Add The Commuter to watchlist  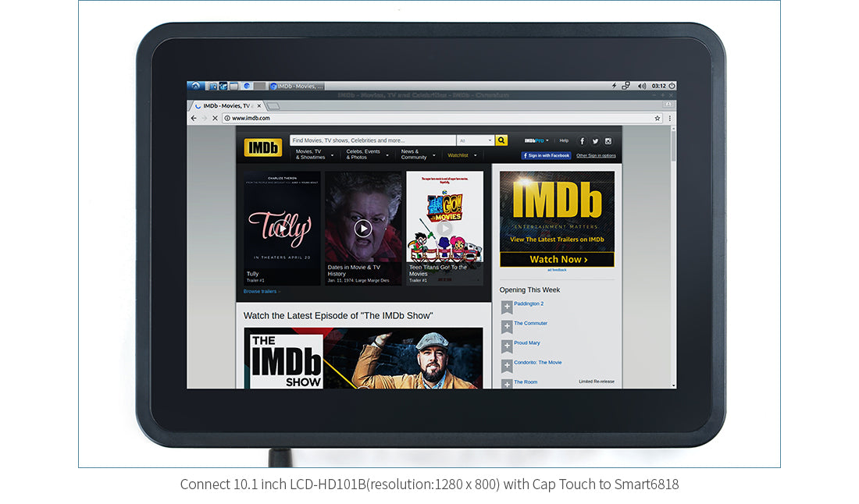tap(507, 327)
